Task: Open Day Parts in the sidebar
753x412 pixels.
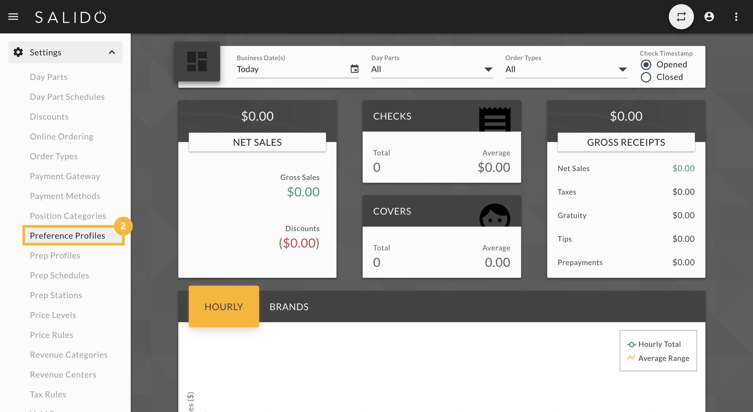Action: 49,77
